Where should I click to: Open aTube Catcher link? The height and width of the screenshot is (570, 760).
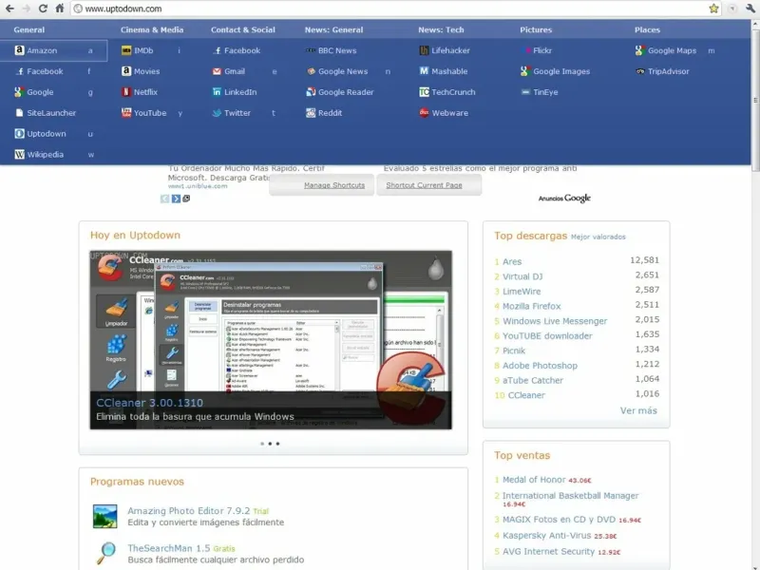[x=533, y=381]
